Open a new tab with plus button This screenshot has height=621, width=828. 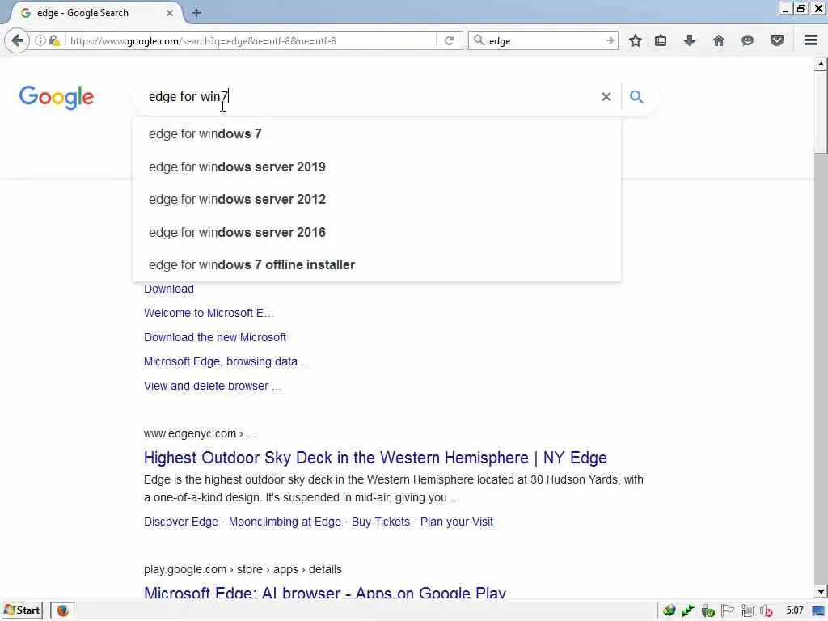[196, 13]
